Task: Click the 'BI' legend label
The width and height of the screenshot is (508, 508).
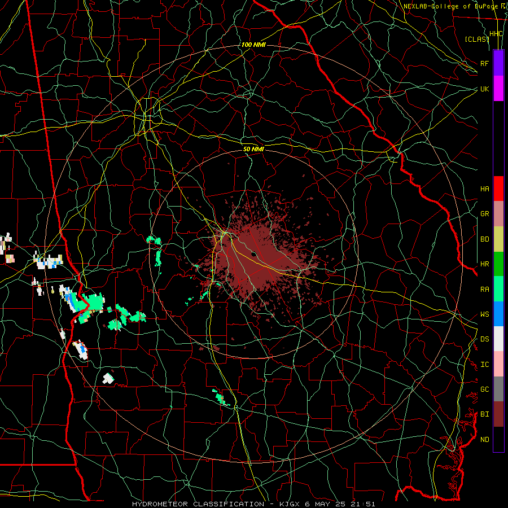Action: (484, 414)
